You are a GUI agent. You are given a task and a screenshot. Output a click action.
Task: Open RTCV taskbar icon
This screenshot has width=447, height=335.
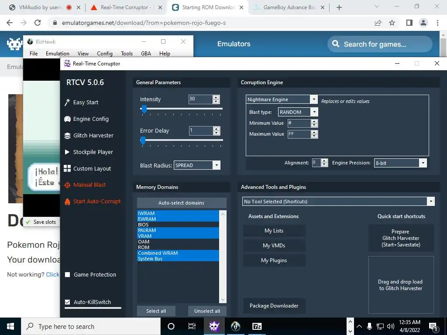[214, 326]
